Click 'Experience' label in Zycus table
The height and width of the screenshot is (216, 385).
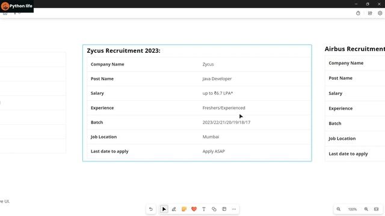(102, 108)
